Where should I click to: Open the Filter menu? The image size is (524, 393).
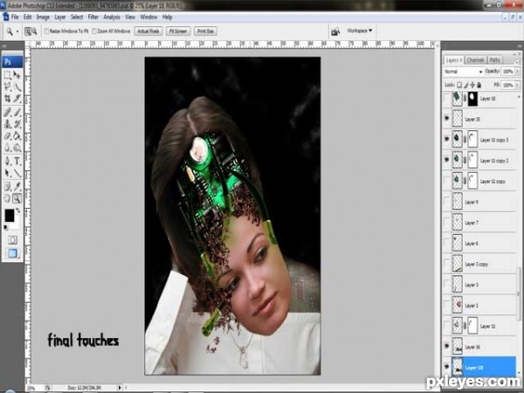93,17
